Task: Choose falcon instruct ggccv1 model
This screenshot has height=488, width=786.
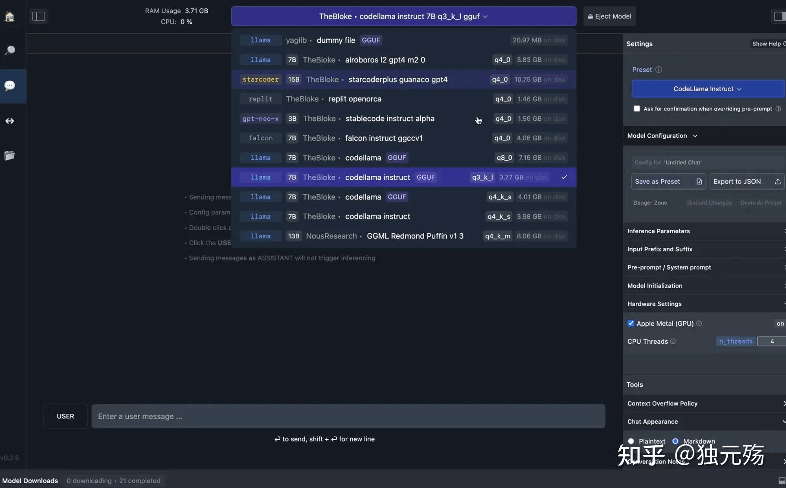Action: 403,138
